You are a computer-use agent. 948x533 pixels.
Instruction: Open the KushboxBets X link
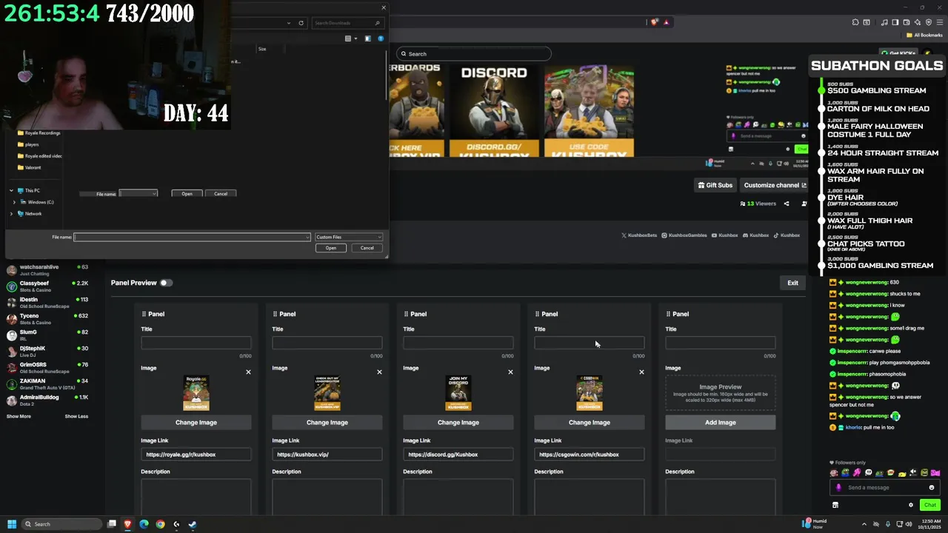(639, 235)
